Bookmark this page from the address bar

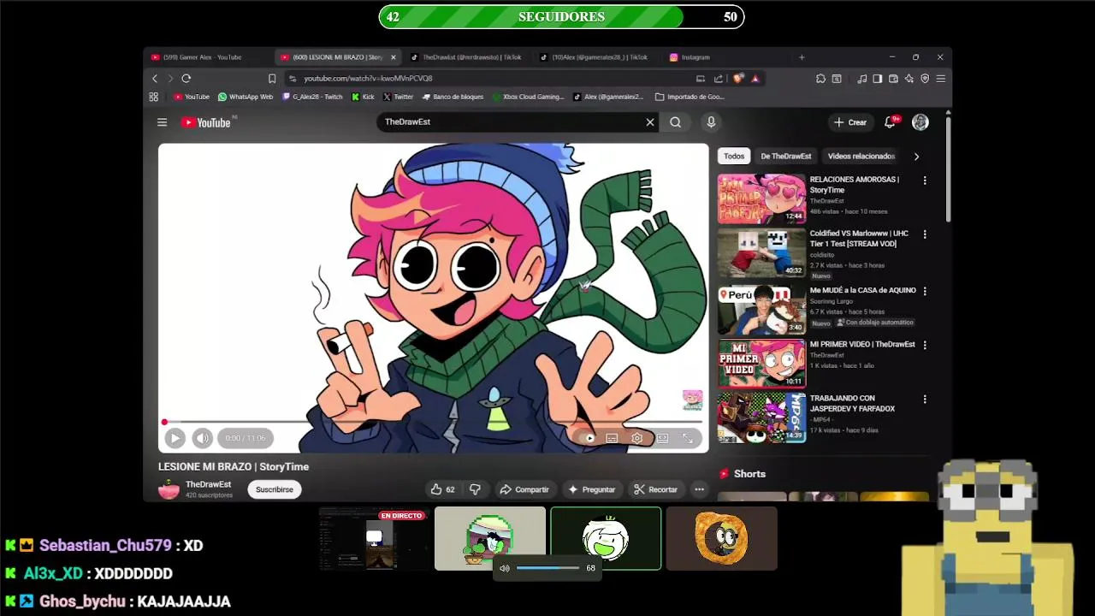[272, 78]
